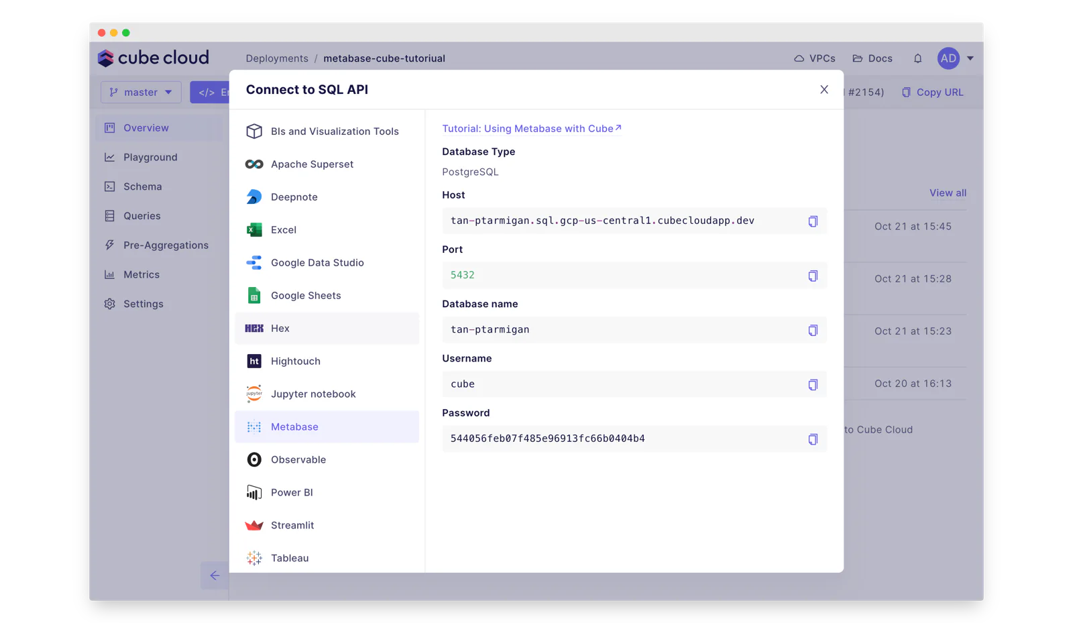Collapse sidebar with the left arrow button
This screenshot has width=1073, height=623.
215,575
